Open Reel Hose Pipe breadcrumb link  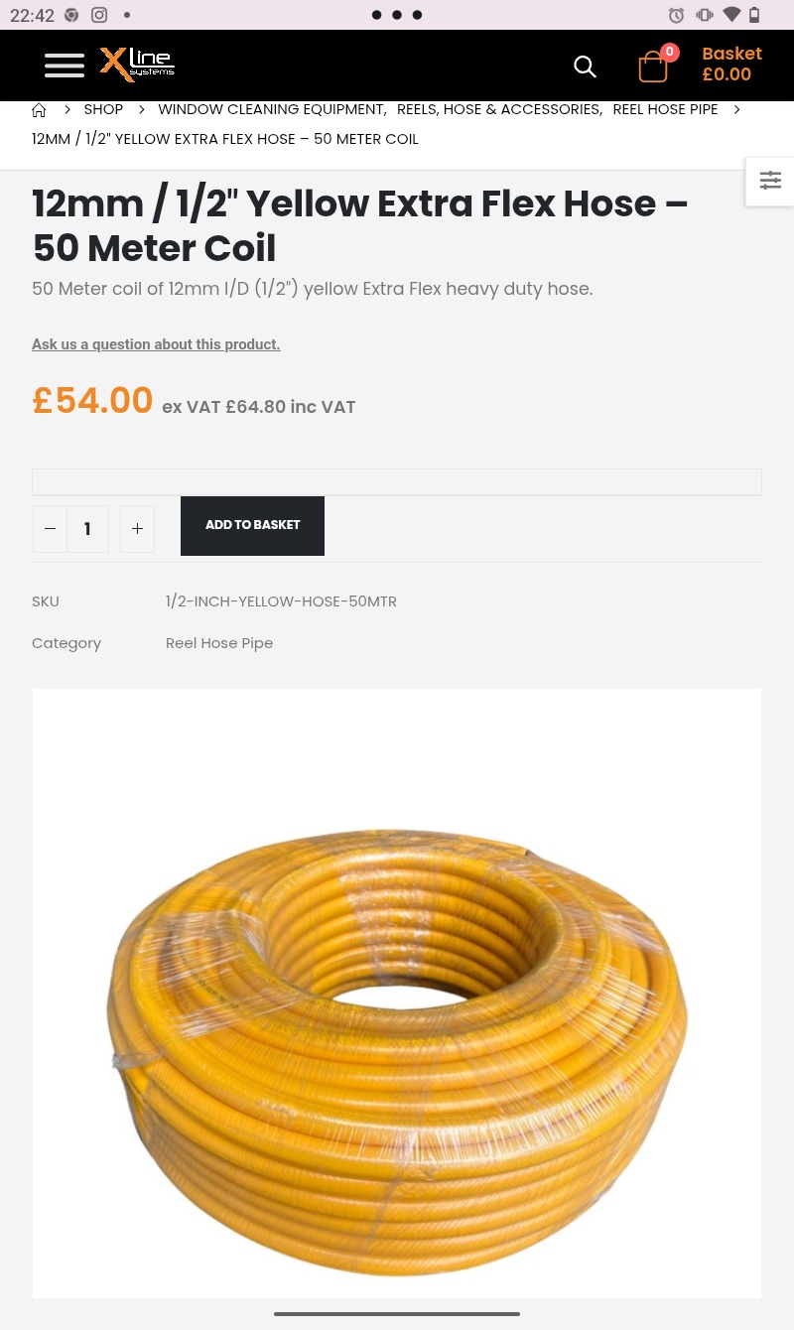[665, 109]
